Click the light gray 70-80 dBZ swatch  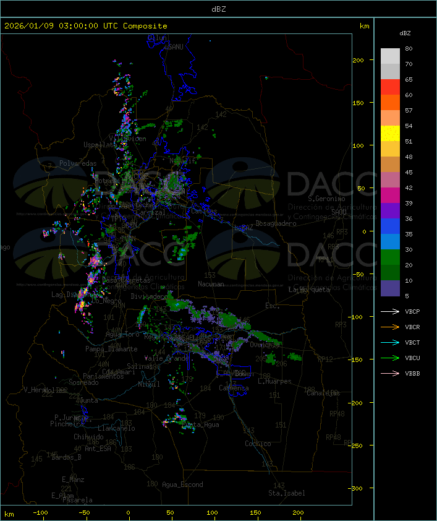click(390, 56)
